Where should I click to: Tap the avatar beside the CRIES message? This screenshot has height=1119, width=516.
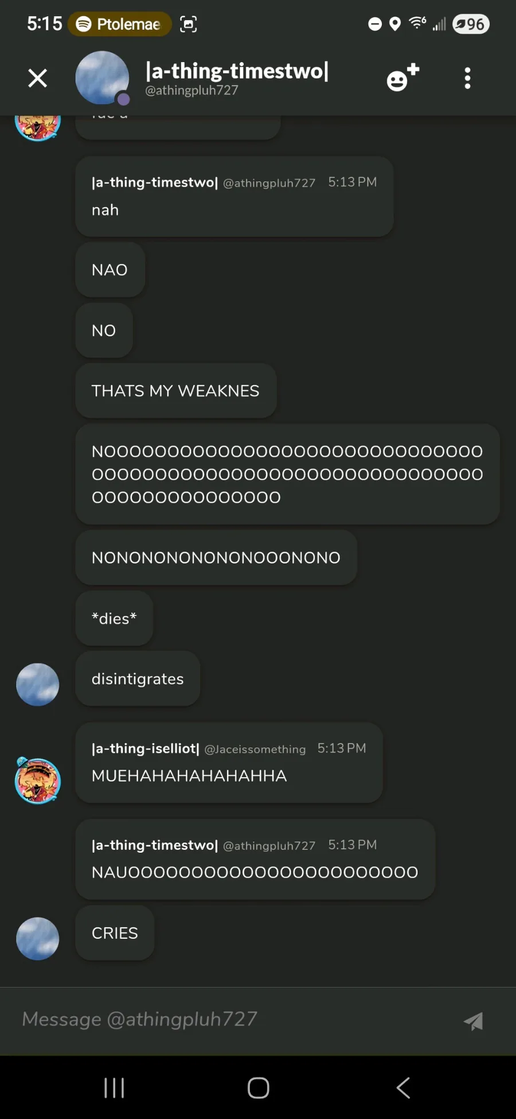[37, 939]
